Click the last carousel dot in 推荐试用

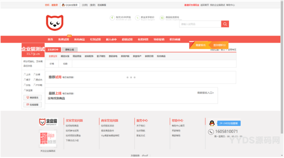135,77
